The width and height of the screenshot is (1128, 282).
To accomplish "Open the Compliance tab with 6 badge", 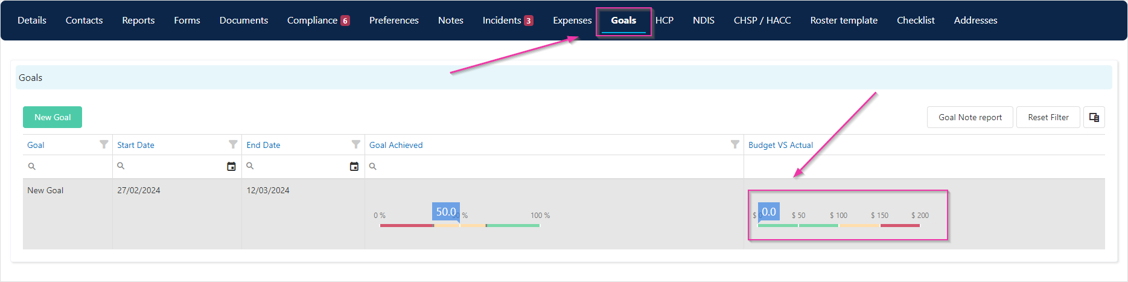I will point(318,21).
